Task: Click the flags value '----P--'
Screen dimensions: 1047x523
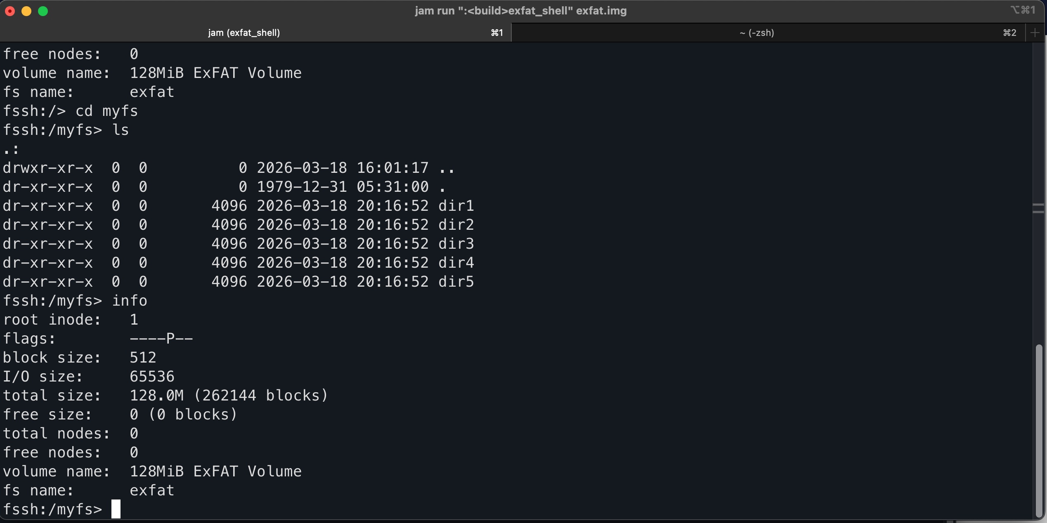Action: click(x=161, y=339)
